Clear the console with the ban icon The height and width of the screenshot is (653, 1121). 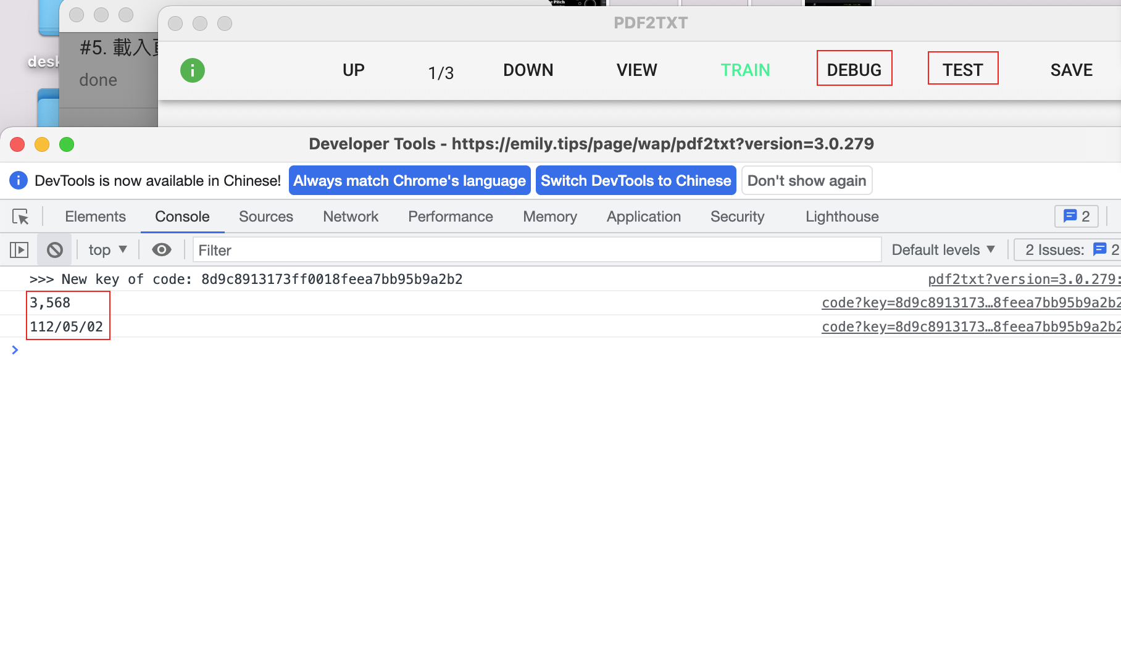point(55,250)
